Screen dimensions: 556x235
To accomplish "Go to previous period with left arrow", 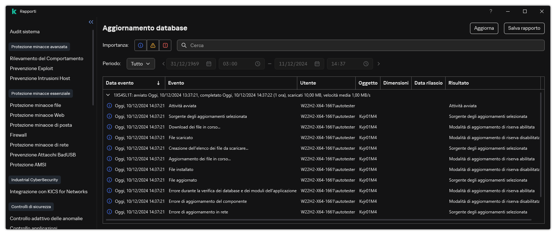I will (x=164, y=64).
